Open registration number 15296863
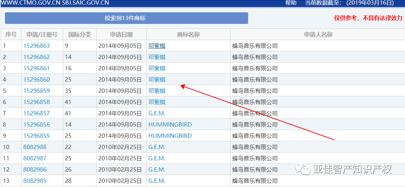The height and width of the screenshot is (187, 405). 36,46
